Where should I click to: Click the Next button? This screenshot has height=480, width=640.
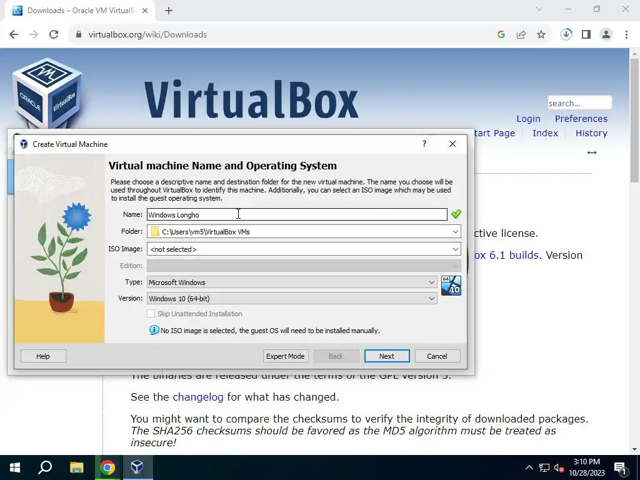click(386, 356)
